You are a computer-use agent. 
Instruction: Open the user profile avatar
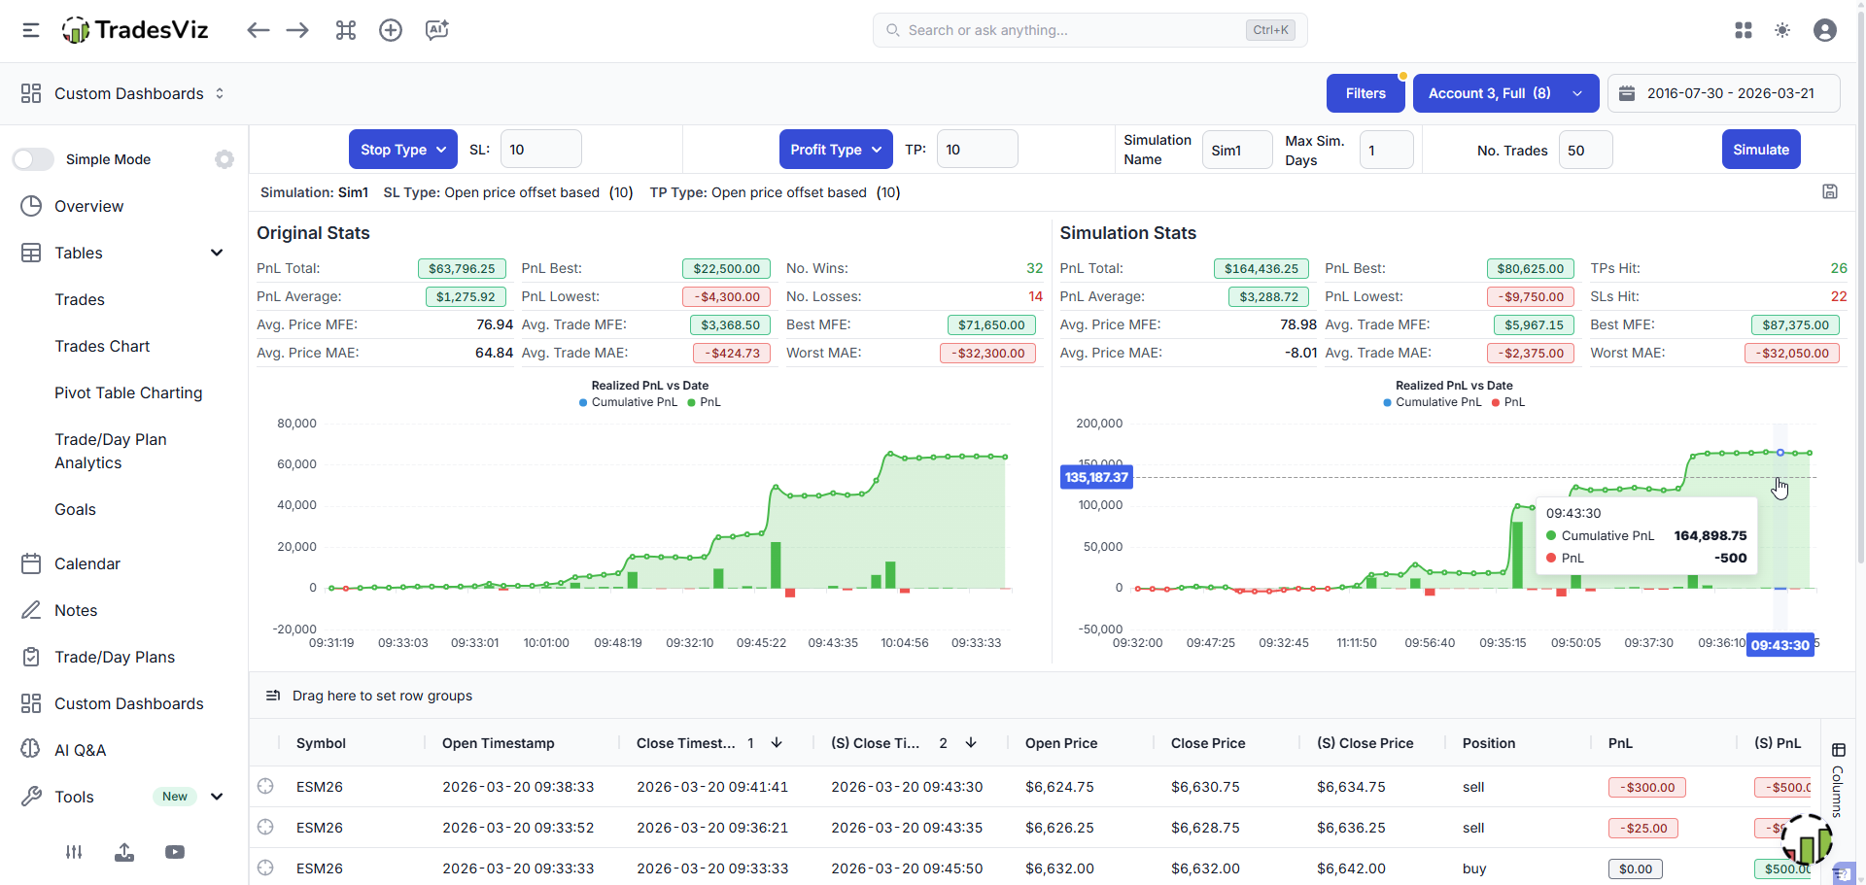(x=1825, y=30)
